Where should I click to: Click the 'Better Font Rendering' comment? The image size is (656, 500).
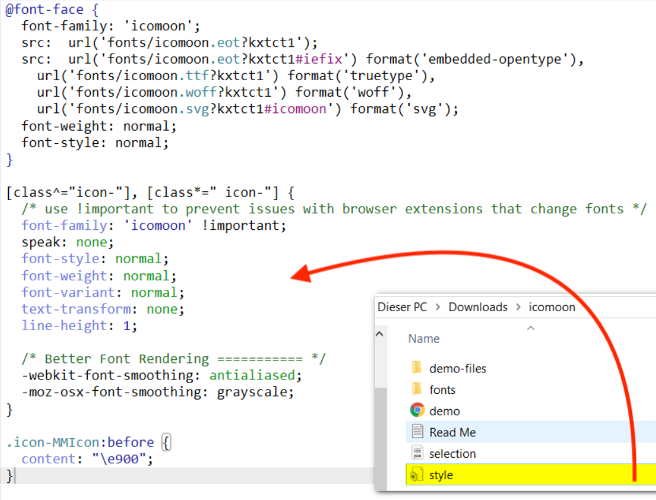click(174, 359)
